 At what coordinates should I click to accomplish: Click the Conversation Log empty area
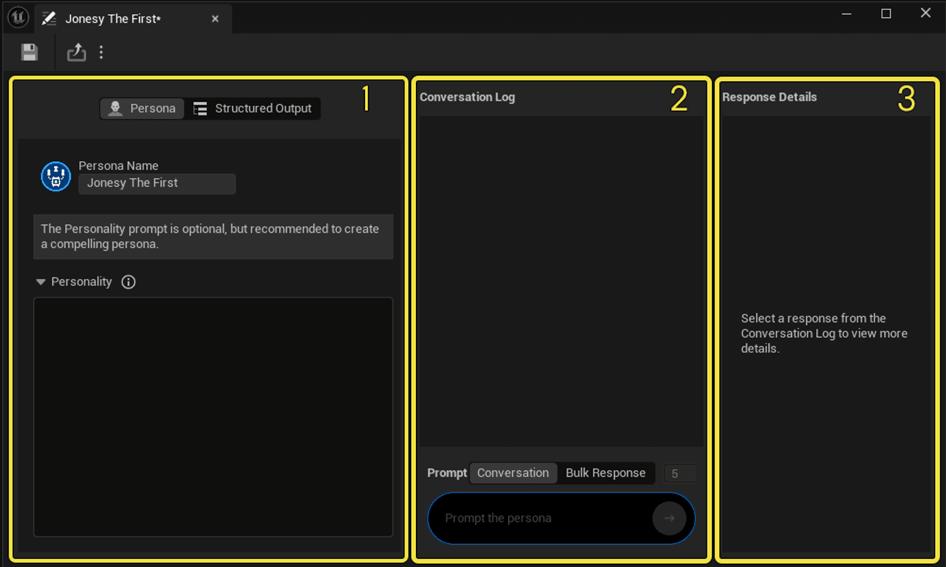click(561, 281)
